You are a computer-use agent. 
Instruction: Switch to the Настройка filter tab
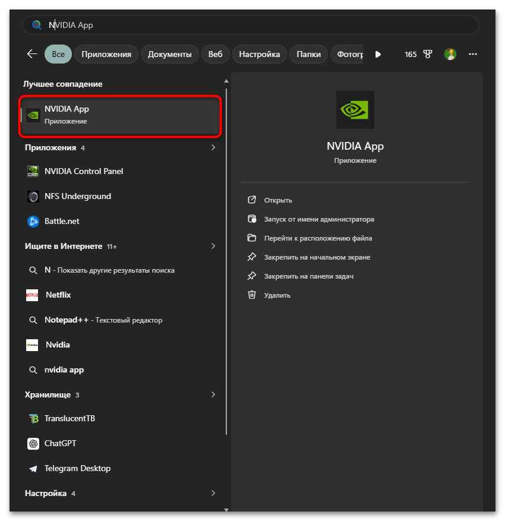click(260, 54)
